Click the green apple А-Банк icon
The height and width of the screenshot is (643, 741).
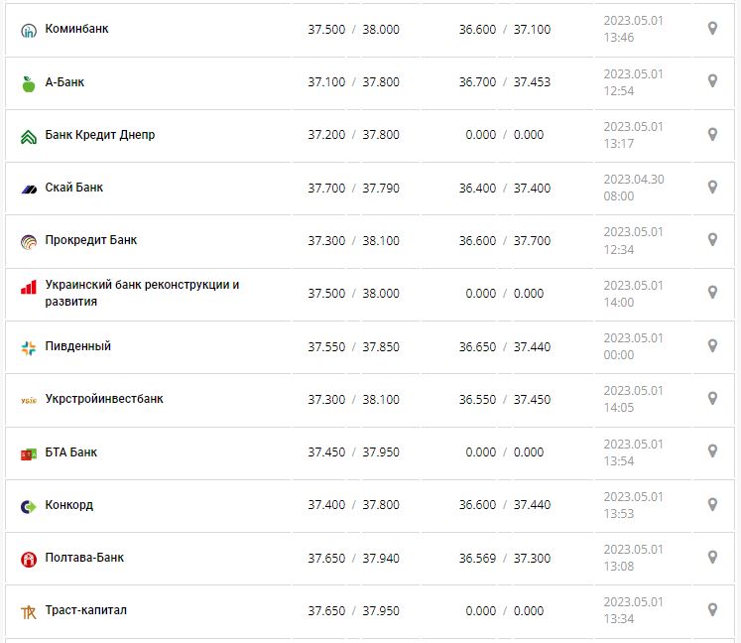[x=28, y=83]
